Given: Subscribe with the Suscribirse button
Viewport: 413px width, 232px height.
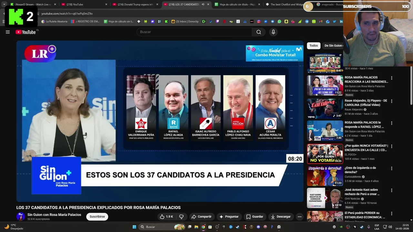Looking at the screenshot, I should pyautogui.click(x=97, y=217).
